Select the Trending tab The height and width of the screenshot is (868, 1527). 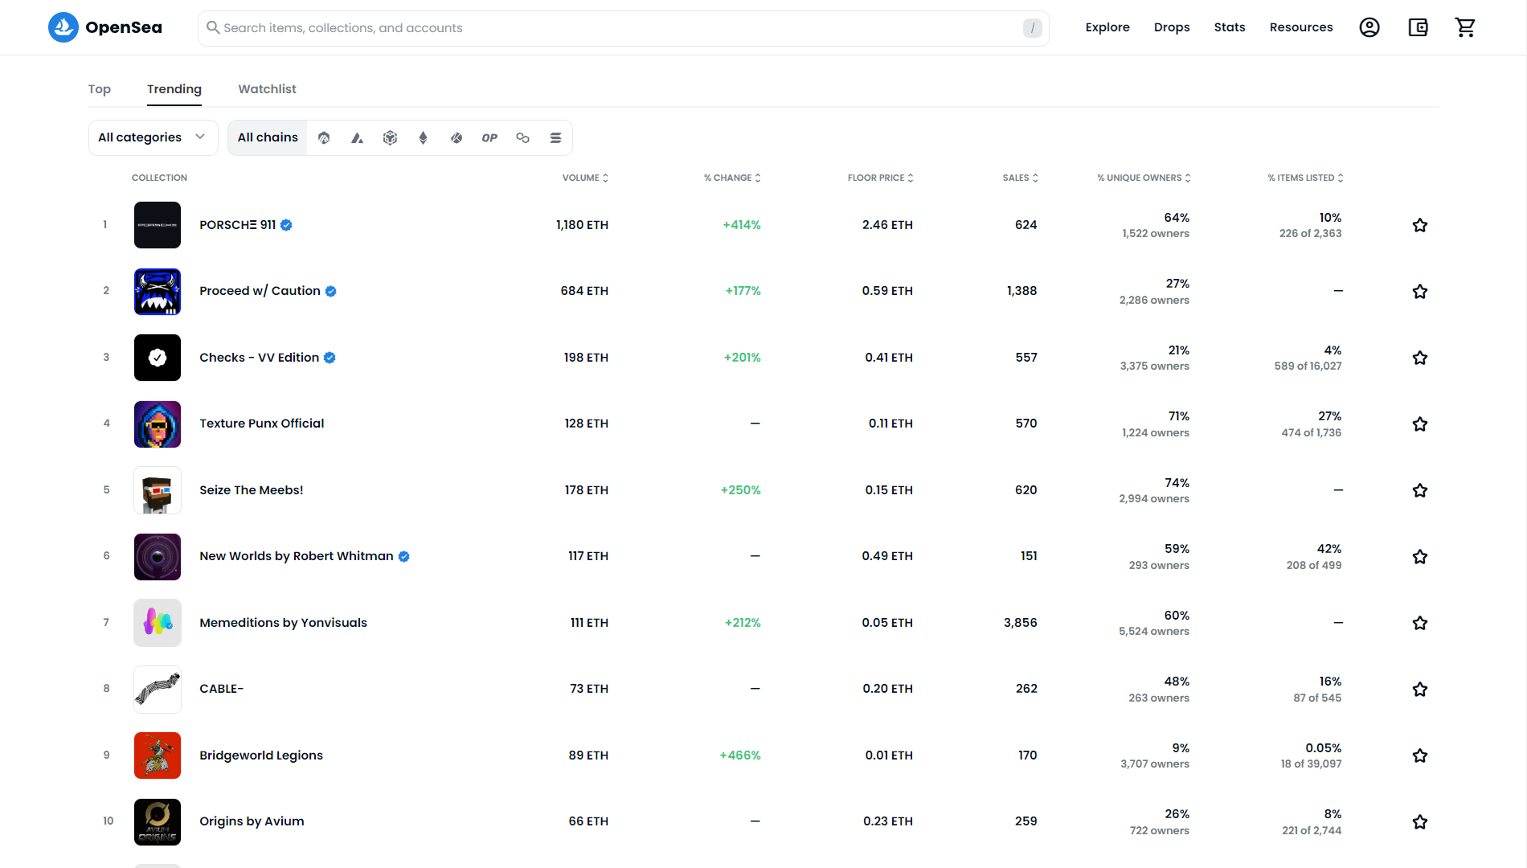click(x=174, y=89)
